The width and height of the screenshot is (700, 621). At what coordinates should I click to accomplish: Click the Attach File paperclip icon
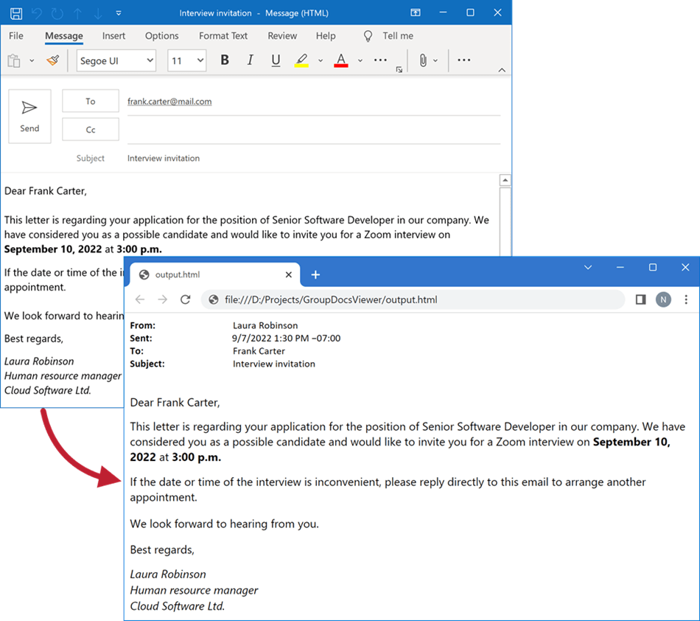tap(422, 60)
